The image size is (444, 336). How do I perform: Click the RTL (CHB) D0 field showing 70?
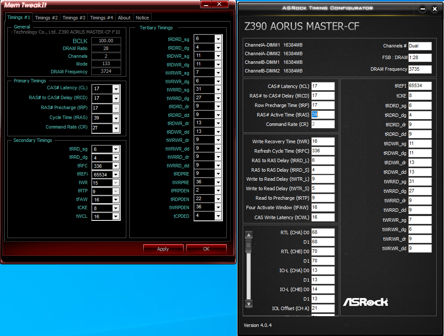pyautogui.click(x=323, y=251)
